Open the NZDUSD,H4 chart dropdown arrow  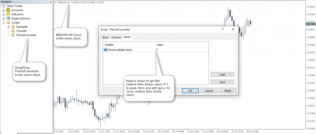pos(56,2)
